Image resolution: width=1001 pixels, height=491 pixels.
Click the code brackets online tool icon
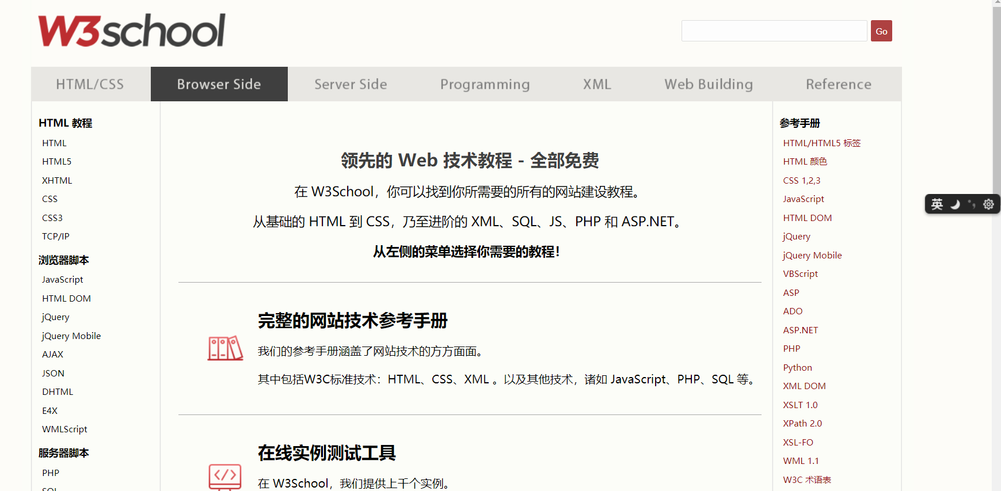[224, 477]
